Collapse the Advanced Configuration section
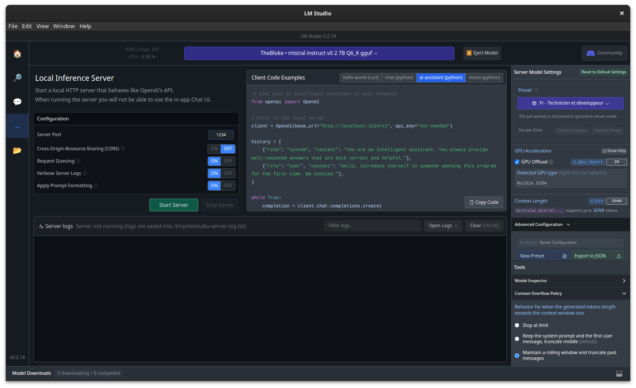The height and width of the screenshot is (388, 636). coord(571,225)
